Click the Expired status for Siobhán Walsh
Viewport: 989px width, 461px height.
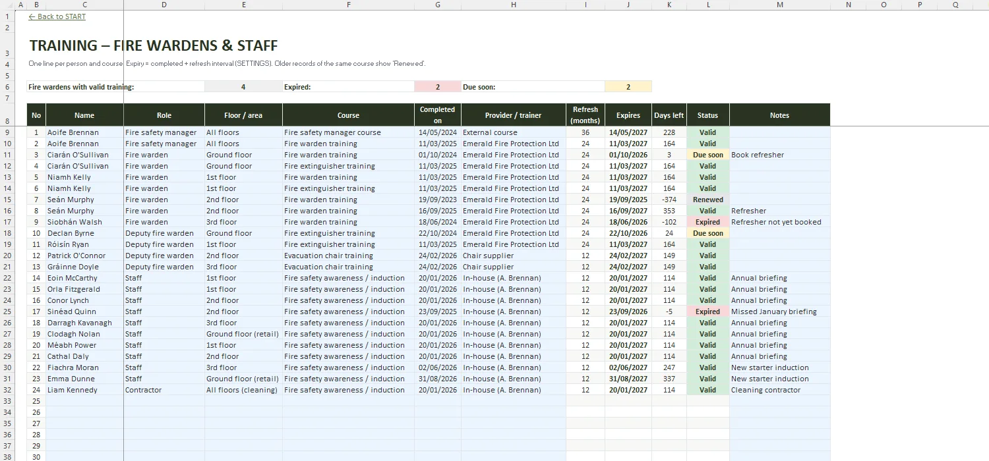[x=707, y=222]
